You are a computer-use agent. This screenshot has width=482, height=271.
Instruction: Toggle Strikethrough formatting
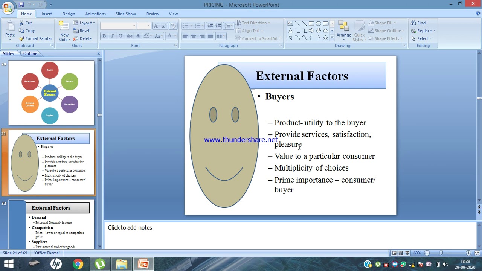pos(129,36)
